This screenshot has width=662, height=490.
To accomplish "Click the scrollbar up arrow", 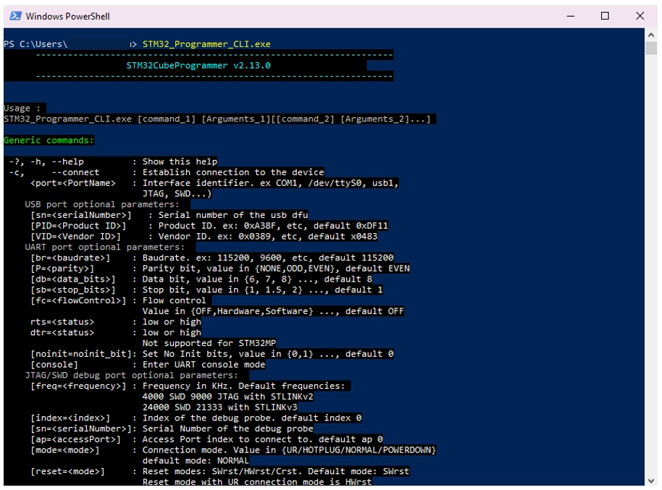I will (x=651, y=35).
